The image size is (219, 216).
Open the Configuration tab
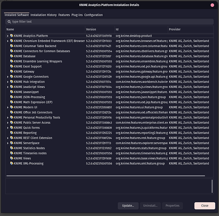click(93, 15)
